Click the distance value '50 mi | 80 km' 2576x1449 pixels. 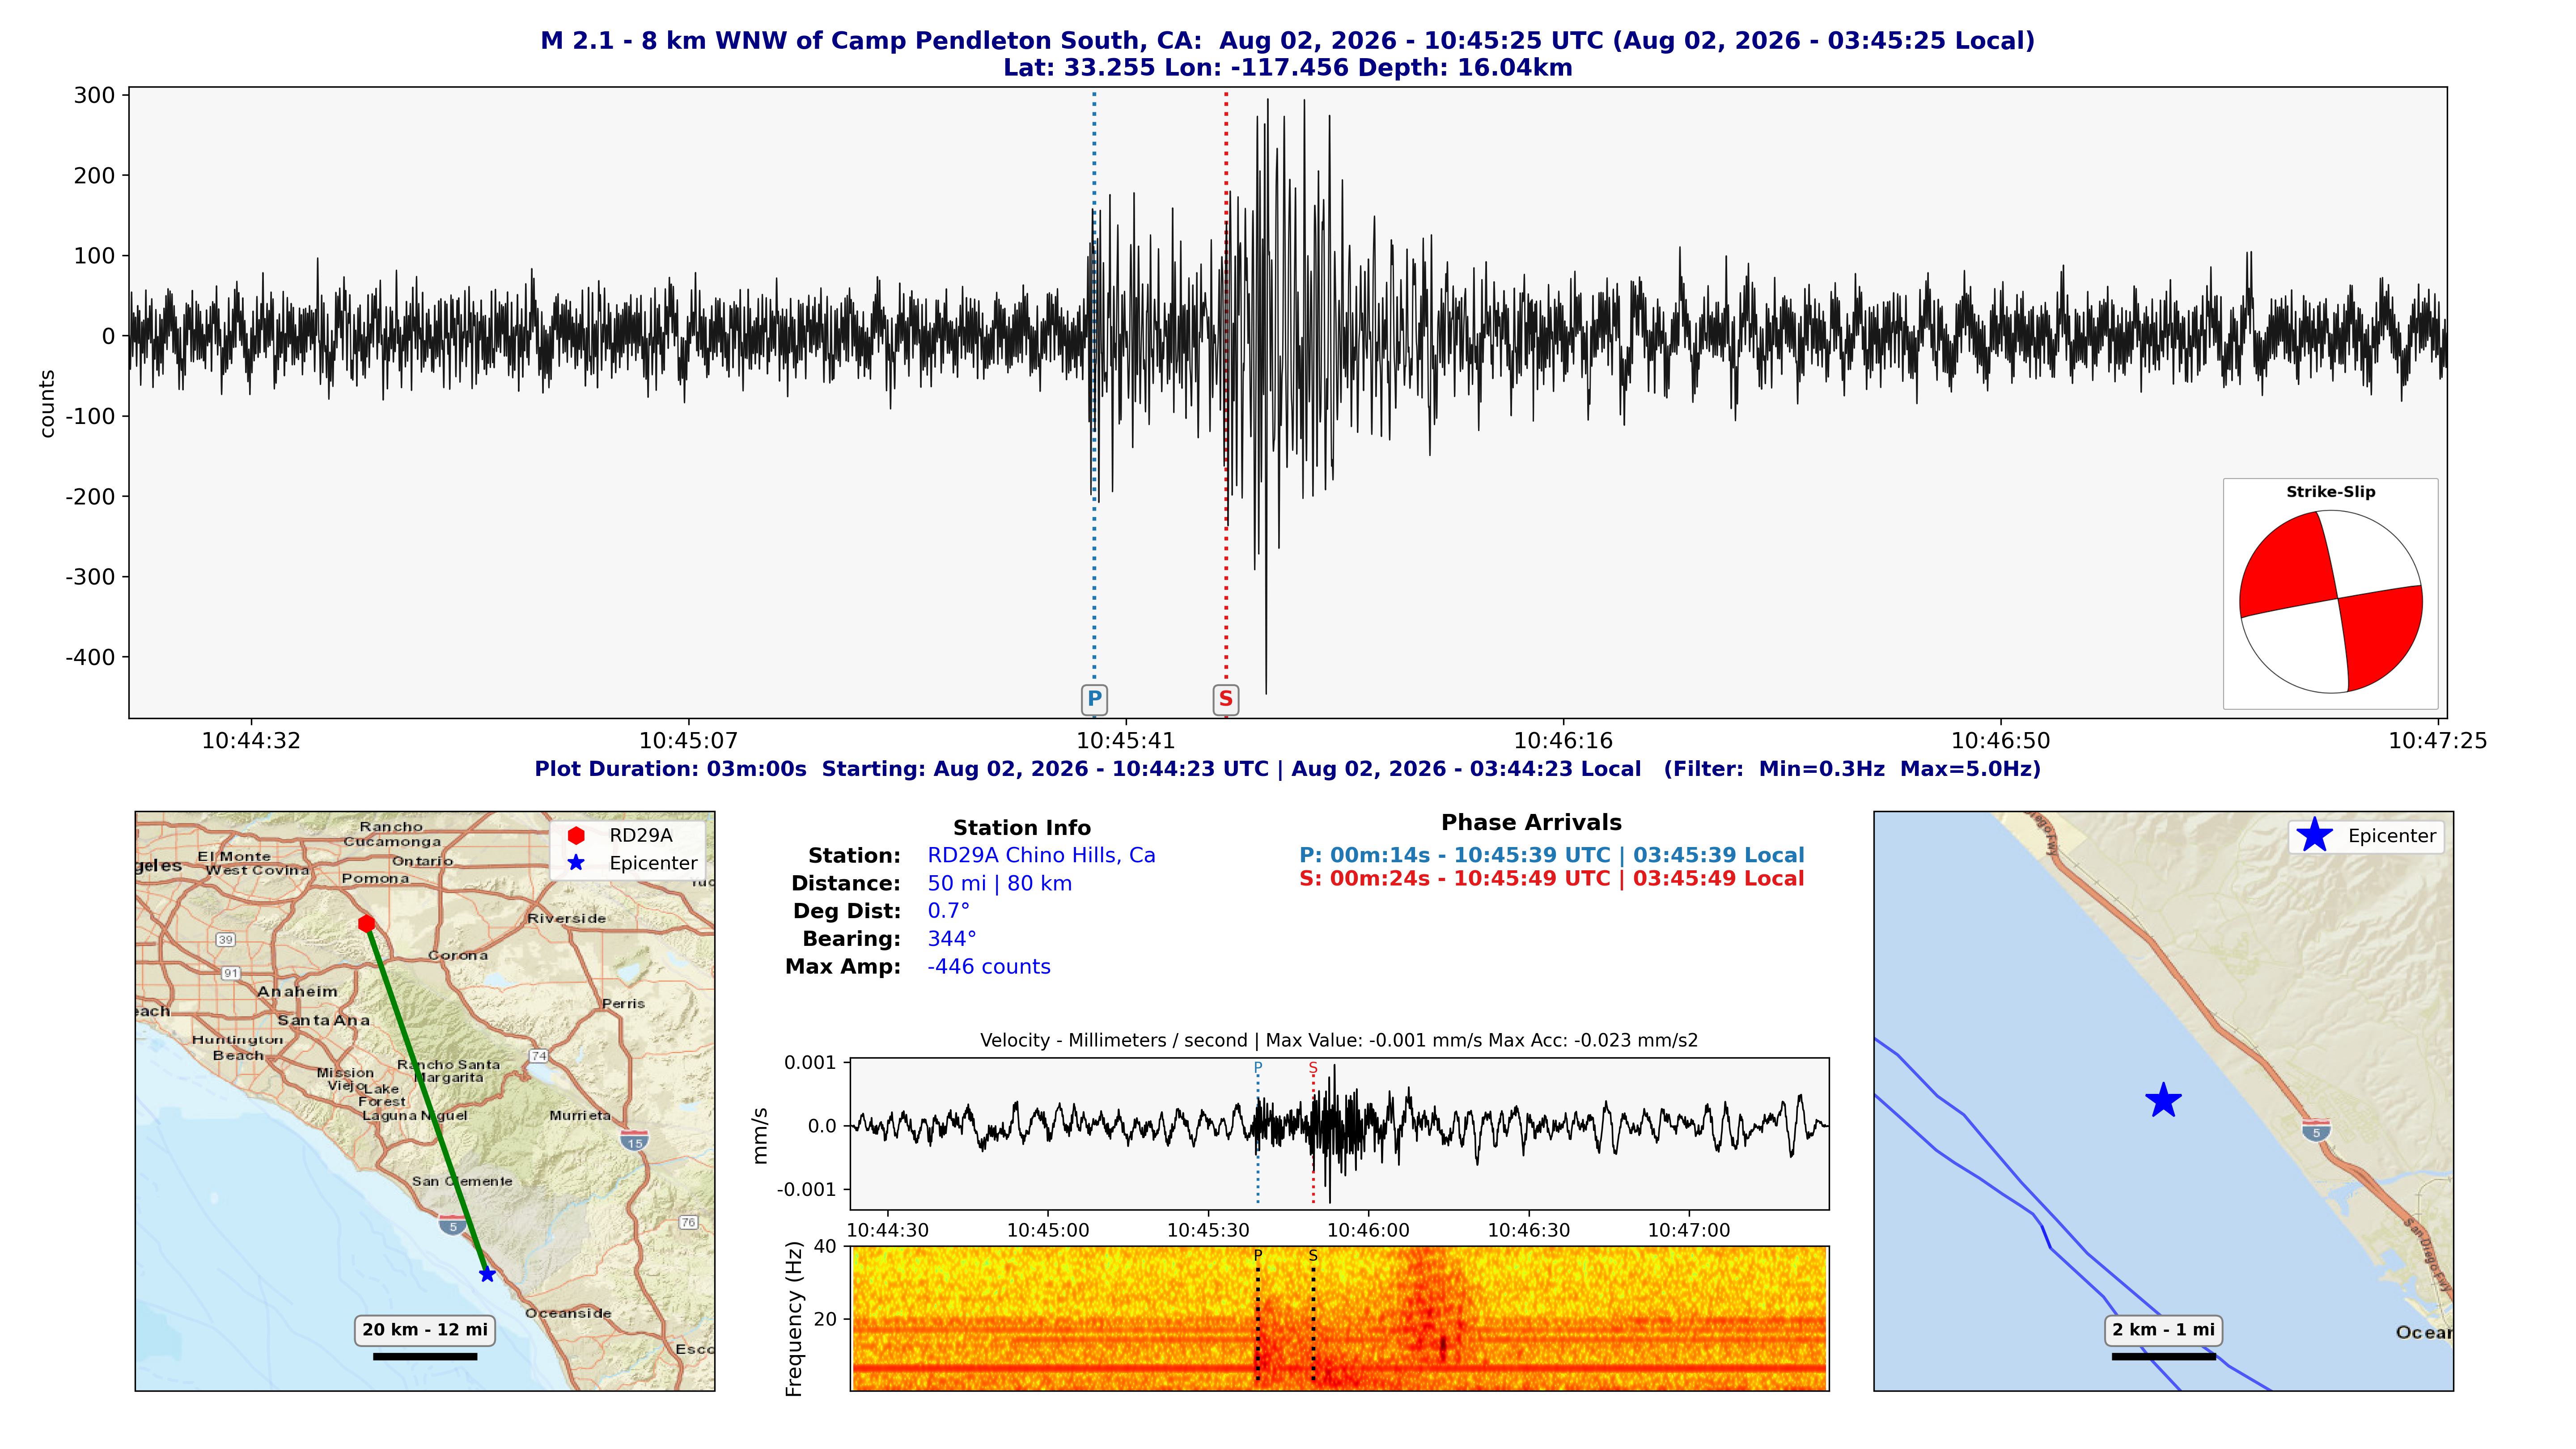tap(999, 884)
